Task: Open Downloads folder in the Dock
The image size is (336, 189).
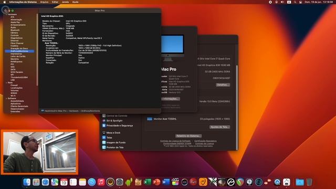Action: 300,182
